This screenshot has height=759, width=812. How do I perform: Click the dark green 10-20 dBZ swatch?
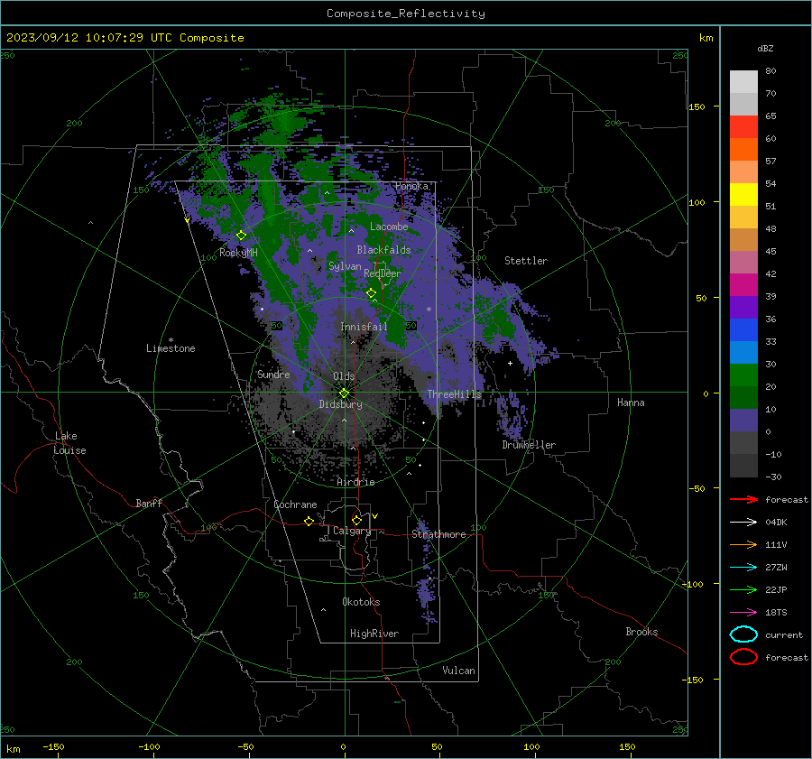(x=743, y=398)
